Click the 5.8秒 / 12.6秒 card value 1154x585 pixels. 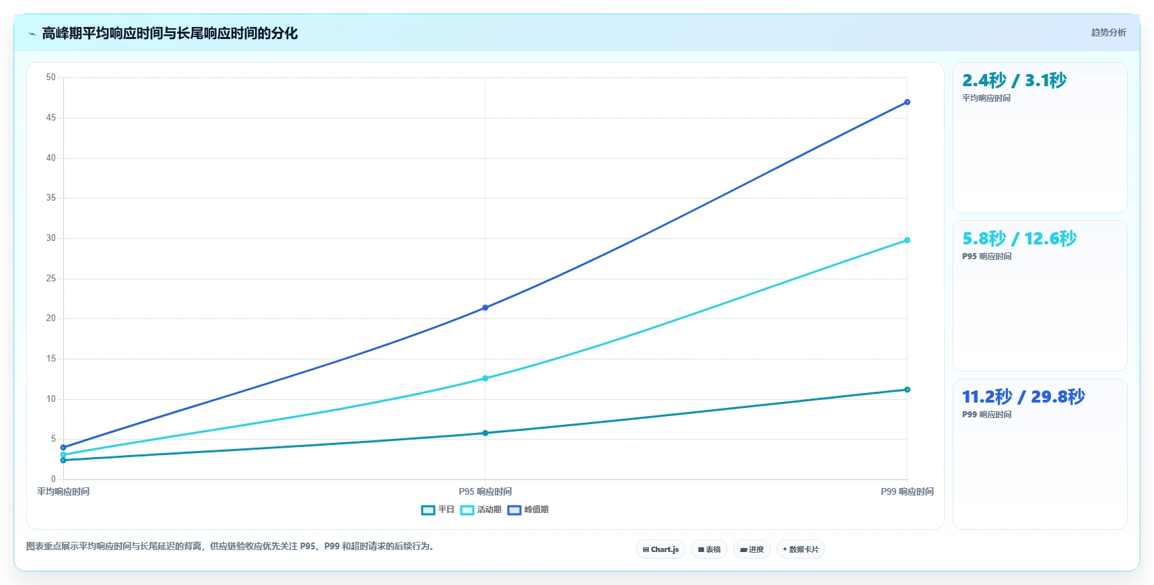pyautogui.click(x=1019, y=239)
